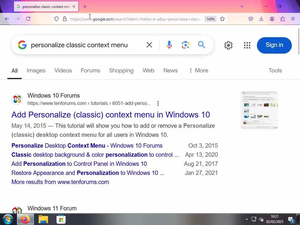Click the padlock site security icon
300x225 pixels.
point(65,19)
